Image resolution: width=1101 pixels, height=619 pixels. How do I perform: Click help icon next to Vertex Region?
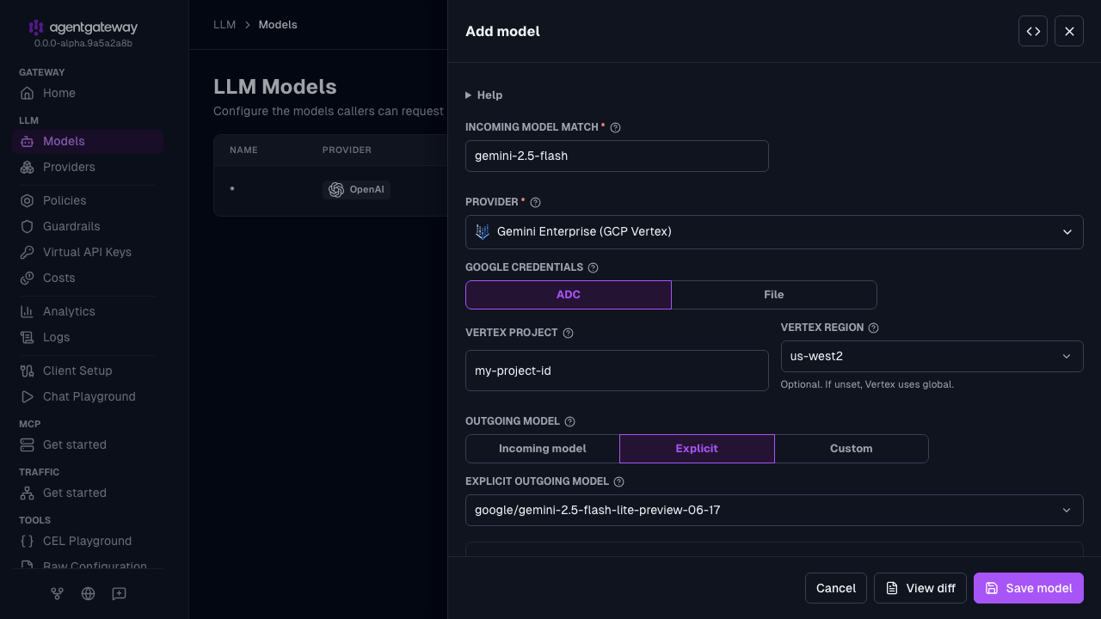point(873,328)
